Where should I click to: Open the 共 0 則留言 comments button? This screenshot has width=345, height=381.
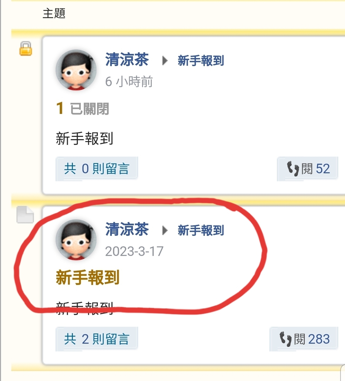tap(97, 169)
